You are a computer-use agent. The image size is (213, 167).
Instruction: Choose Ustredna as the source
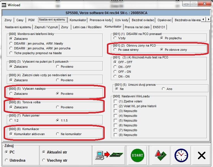7,160
